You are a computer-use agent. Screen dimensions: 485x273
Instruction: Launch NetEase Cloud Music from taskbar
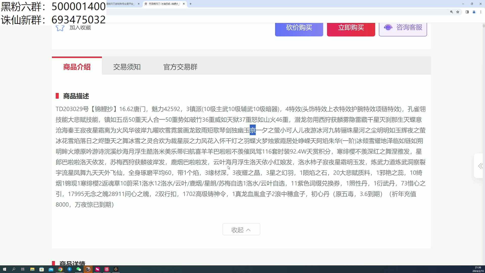click(x=106, y=269)
